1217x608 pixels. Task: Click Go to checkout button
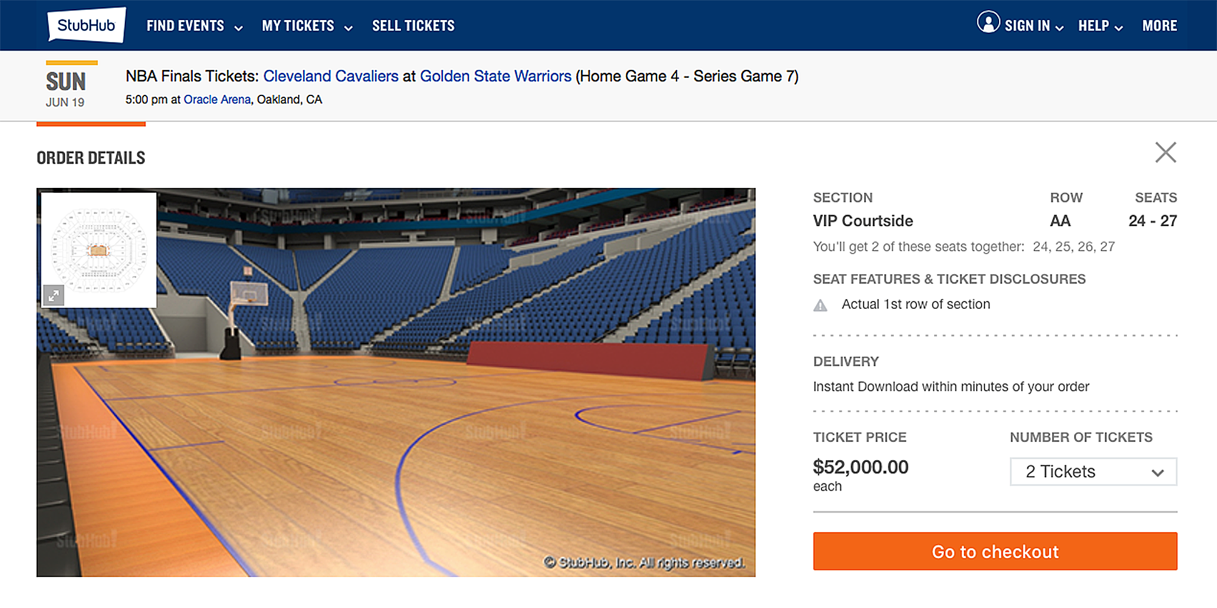tap(995, 551)
